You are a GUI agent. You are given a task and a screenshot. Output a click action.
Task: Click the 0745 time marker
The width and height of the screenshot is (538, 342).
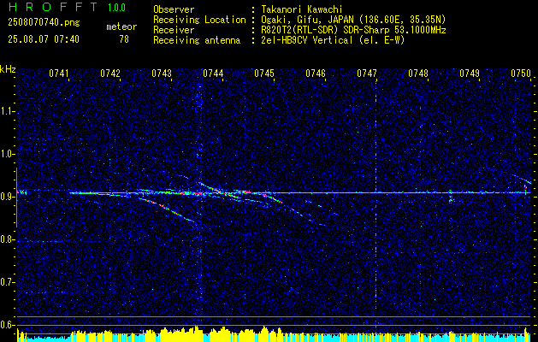tap(263, 74)
